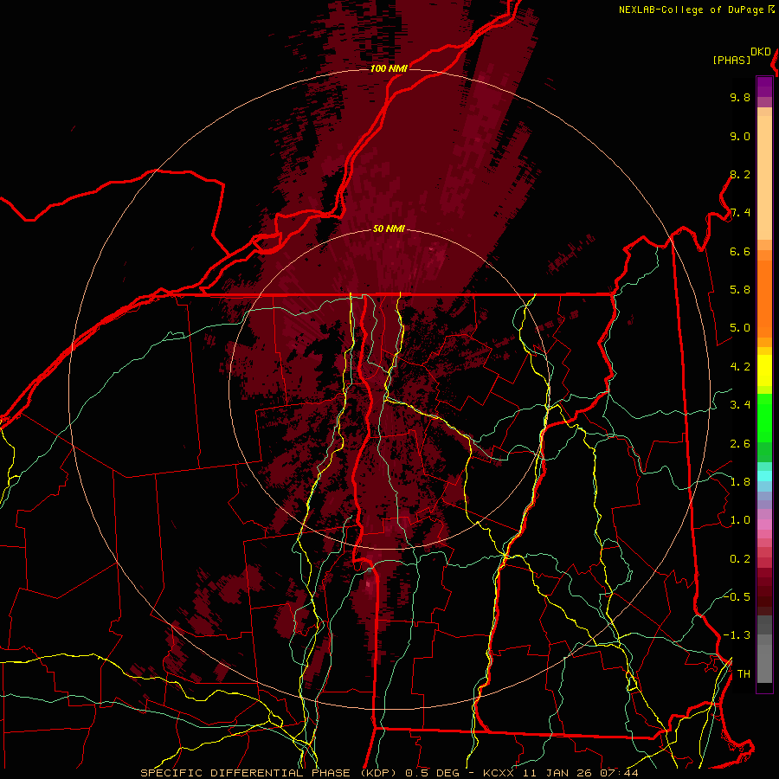Screen dimensions: 779x779
Task: Click the 1.8 scale value
Action: tap(740, 482)
